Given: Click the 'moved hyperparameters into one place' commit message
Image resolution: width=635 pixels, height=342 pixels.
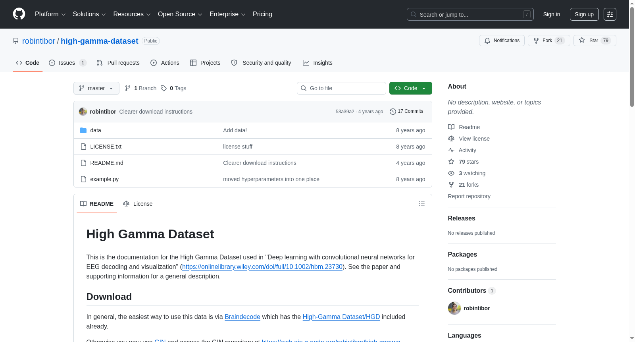Looking at the screenshot, I should (x=271, y=179).
